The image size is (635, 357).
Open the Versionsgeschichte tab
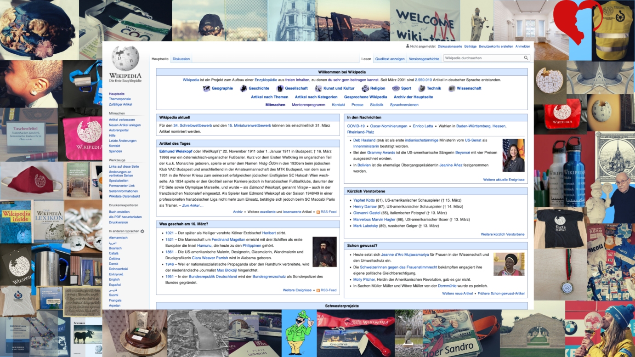pos(424,59)
